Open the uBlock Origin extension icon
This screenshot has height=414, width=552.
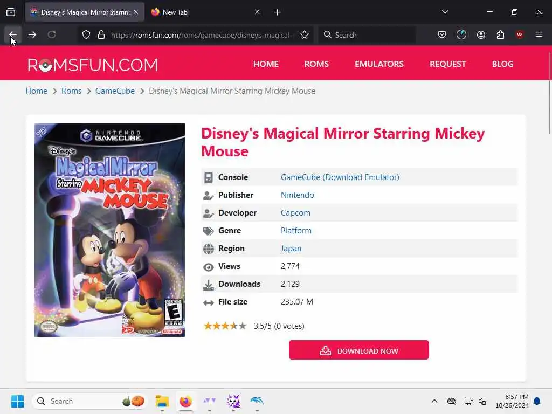click(x=520, y=34)
